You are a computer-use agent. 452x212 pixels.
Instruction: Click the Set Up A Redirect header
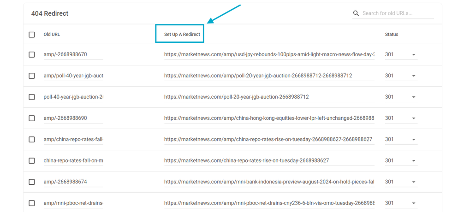[x=182, y=35]
